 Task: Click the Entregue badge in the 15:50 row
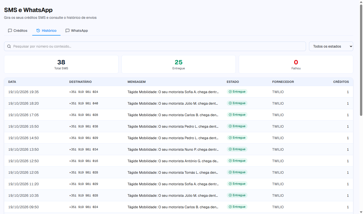(x=237, y=126)
